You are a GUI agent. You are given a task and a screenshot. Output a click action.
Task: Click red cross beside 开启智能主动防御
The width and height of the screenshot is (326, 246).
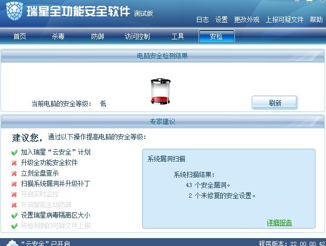14,206
